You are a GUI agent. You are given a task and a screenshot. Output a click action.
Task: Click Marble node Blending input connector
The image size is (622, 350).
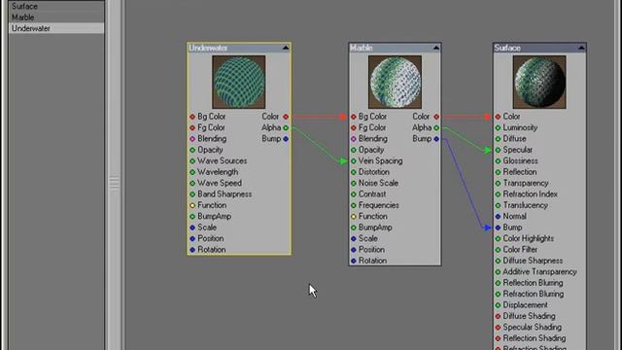pyautogui.click(x=354, y=139)
